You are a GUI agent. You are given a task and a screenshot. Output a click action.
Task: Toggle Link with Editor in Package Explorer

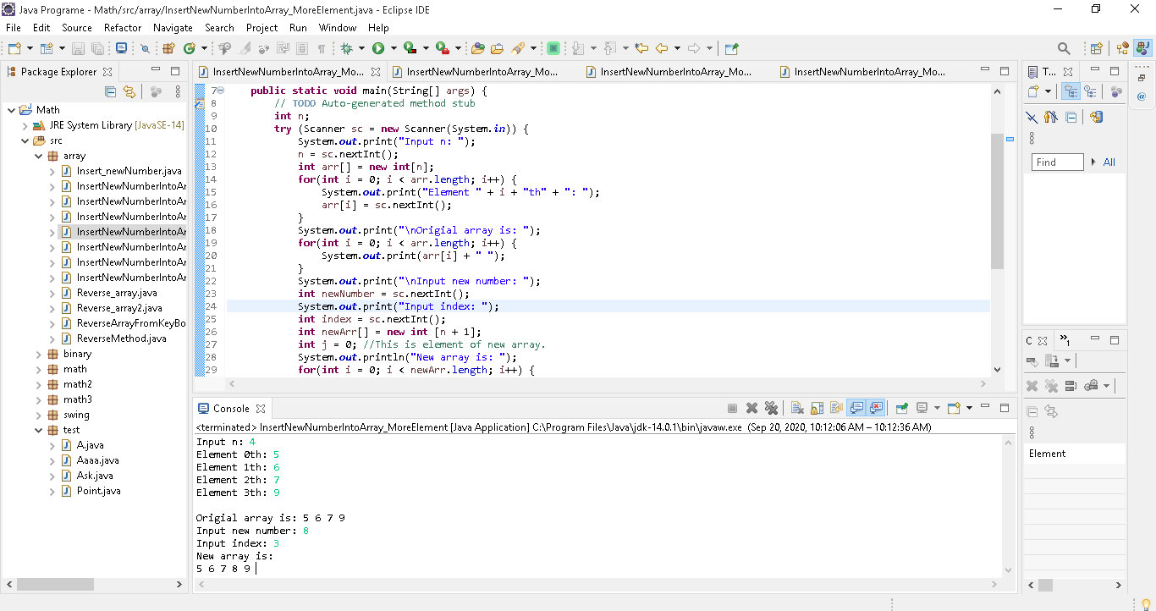coord(129,92)
